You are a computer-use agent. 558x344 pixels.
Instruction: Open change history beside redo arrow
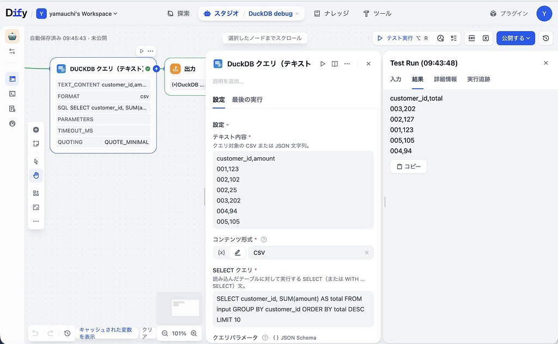[x=67, y=333]
